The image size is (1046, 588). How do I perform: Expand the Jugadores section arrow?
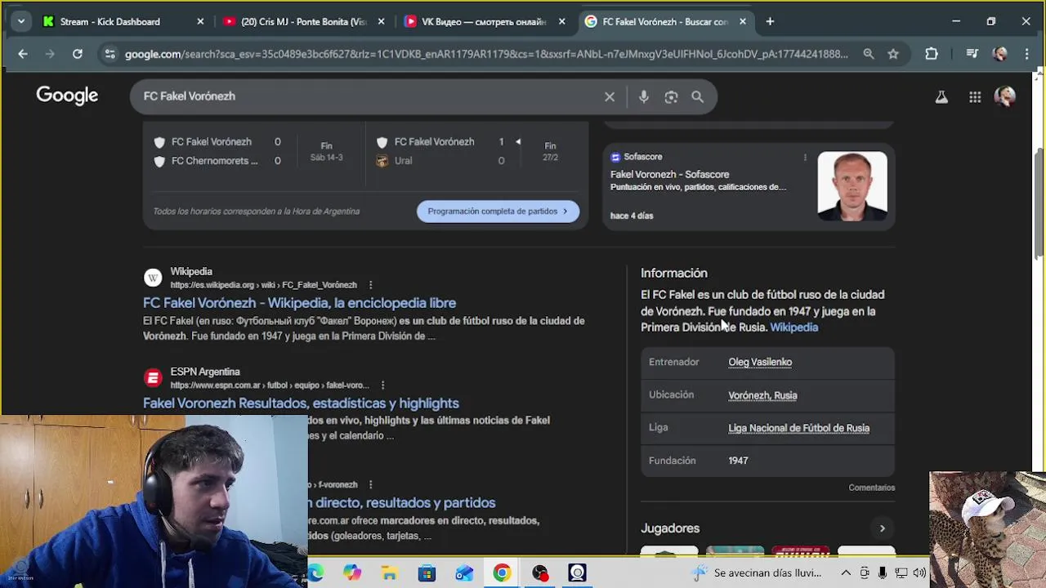882,528
